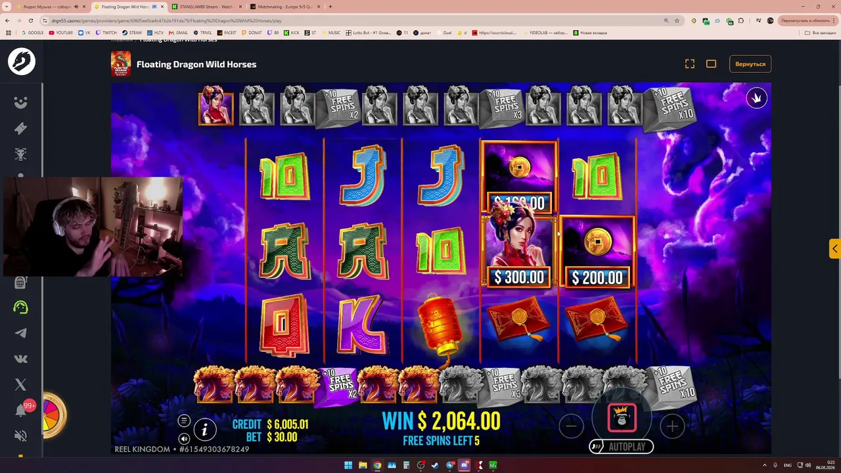Open the game info button
The image size is (841, 473).
coord(204,430)
